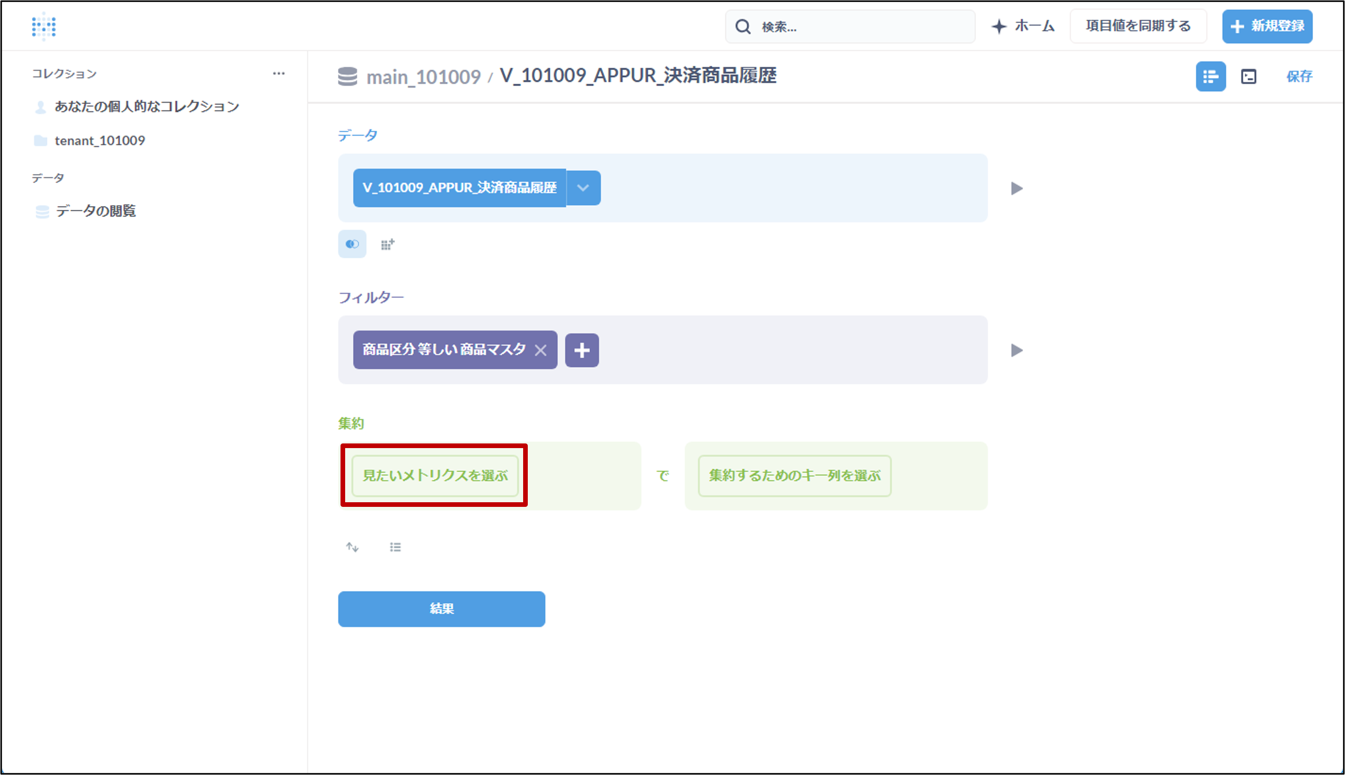Image resolution: width=1345 pixels, height=775 pixels.
Task: Open 集約するためのキー列を選ぶ grouping picker
Action: click(x=794, y=475)
